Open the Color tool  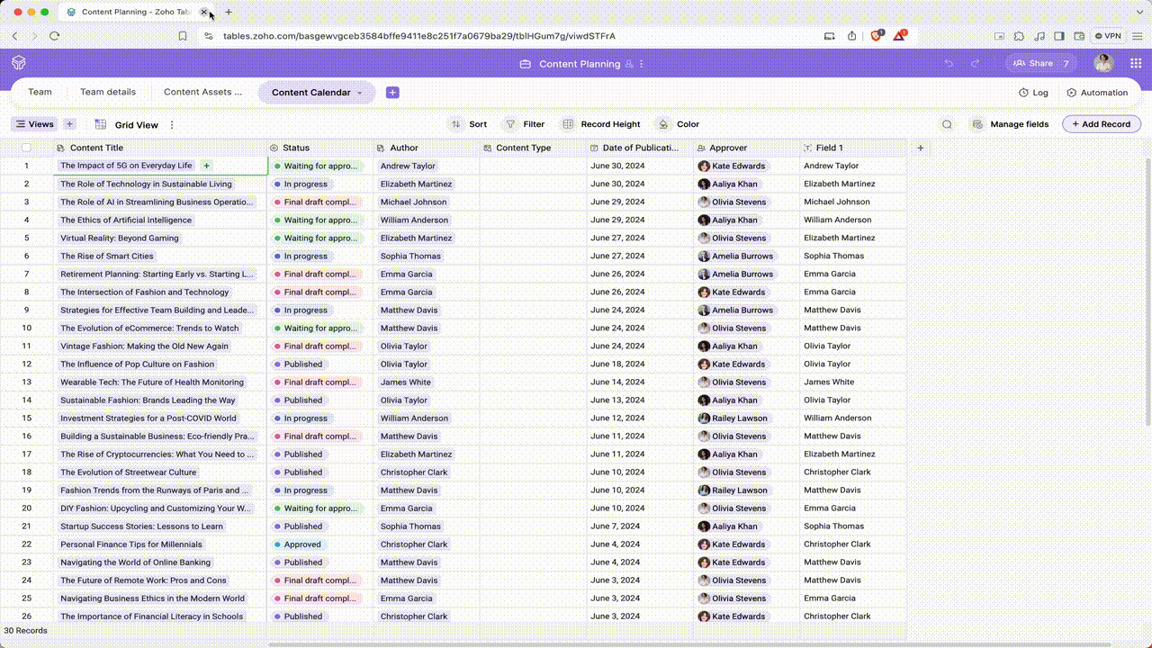point(678,124)
